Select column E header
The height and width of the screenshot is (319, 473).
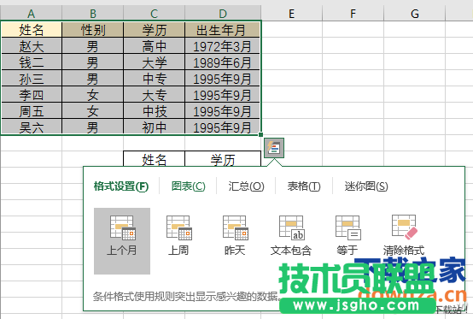[x=292, y=14]
